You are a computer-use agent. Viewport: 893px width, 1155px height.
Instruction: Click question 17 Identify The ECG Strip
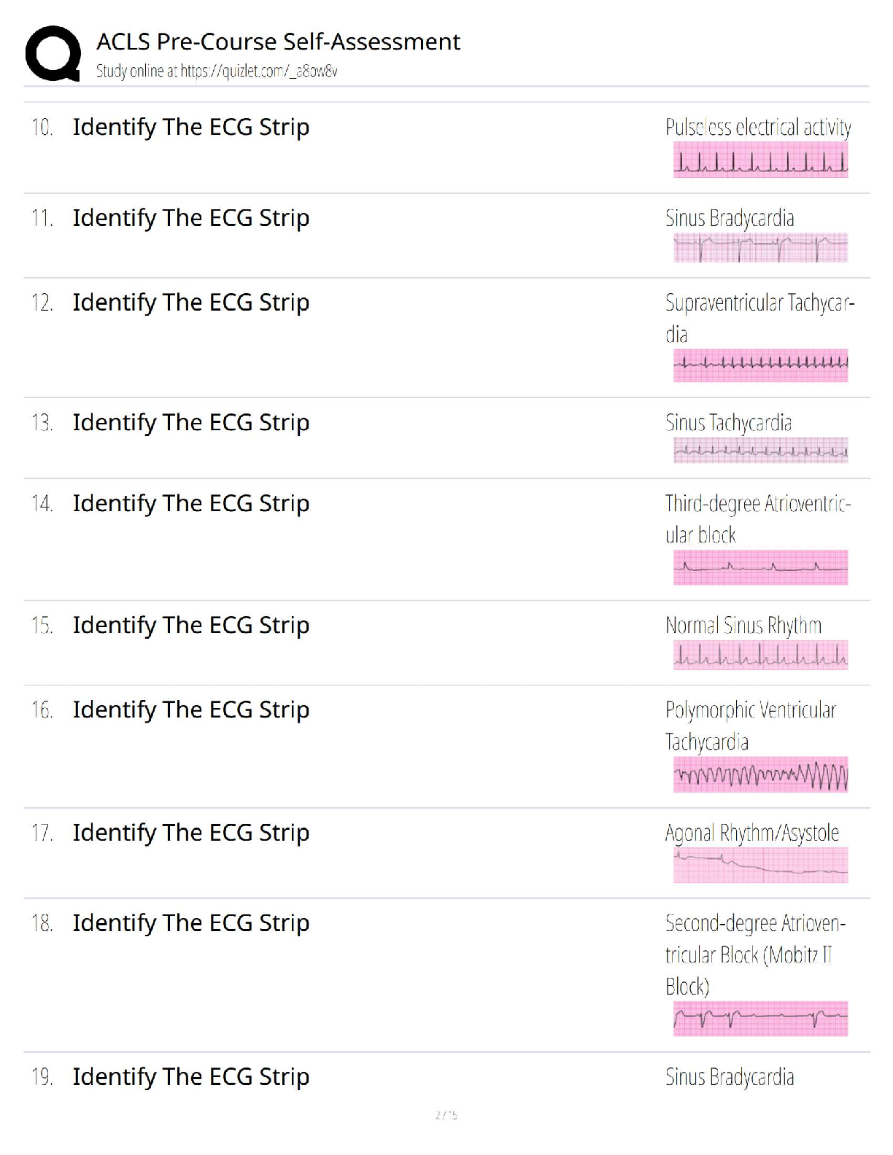pyautogui.click(x=190, y=833)
